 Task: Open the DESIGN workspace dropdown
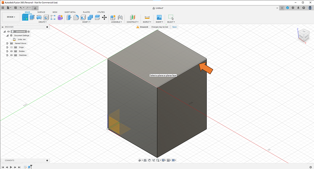pyautogui.click(x=11, y=17)
